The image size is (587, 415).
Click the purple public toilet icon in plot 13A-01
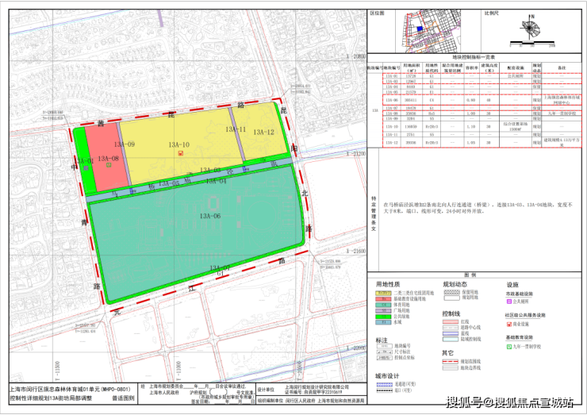(86, 168)
